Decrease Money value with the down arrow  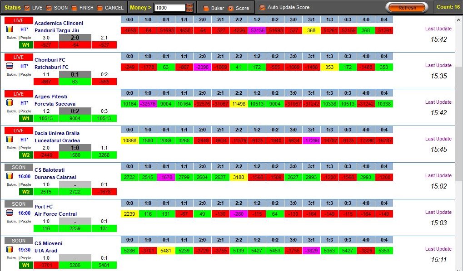pyautogui.click(x=189, y=10)
